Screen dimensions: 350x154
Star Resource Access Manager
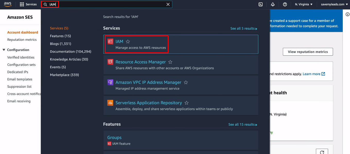(x=170, y=62)
